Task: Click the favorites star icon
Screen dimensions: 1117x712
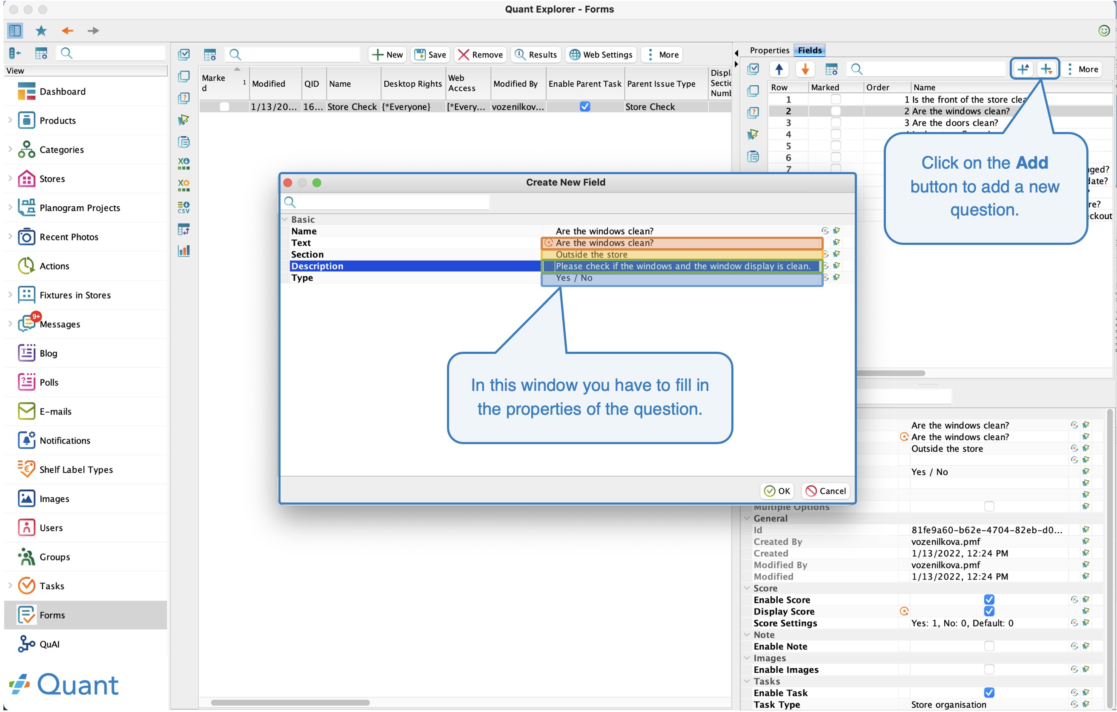Action: 41,31
